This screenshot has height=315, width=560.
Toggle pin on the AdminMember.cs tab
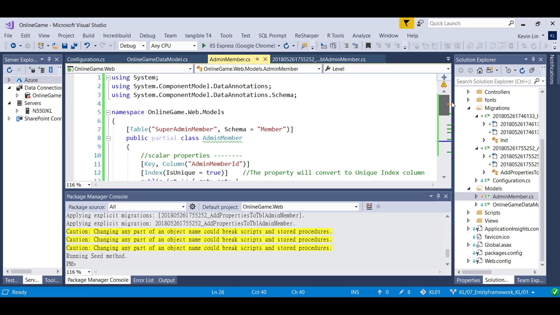pos(257,59)
